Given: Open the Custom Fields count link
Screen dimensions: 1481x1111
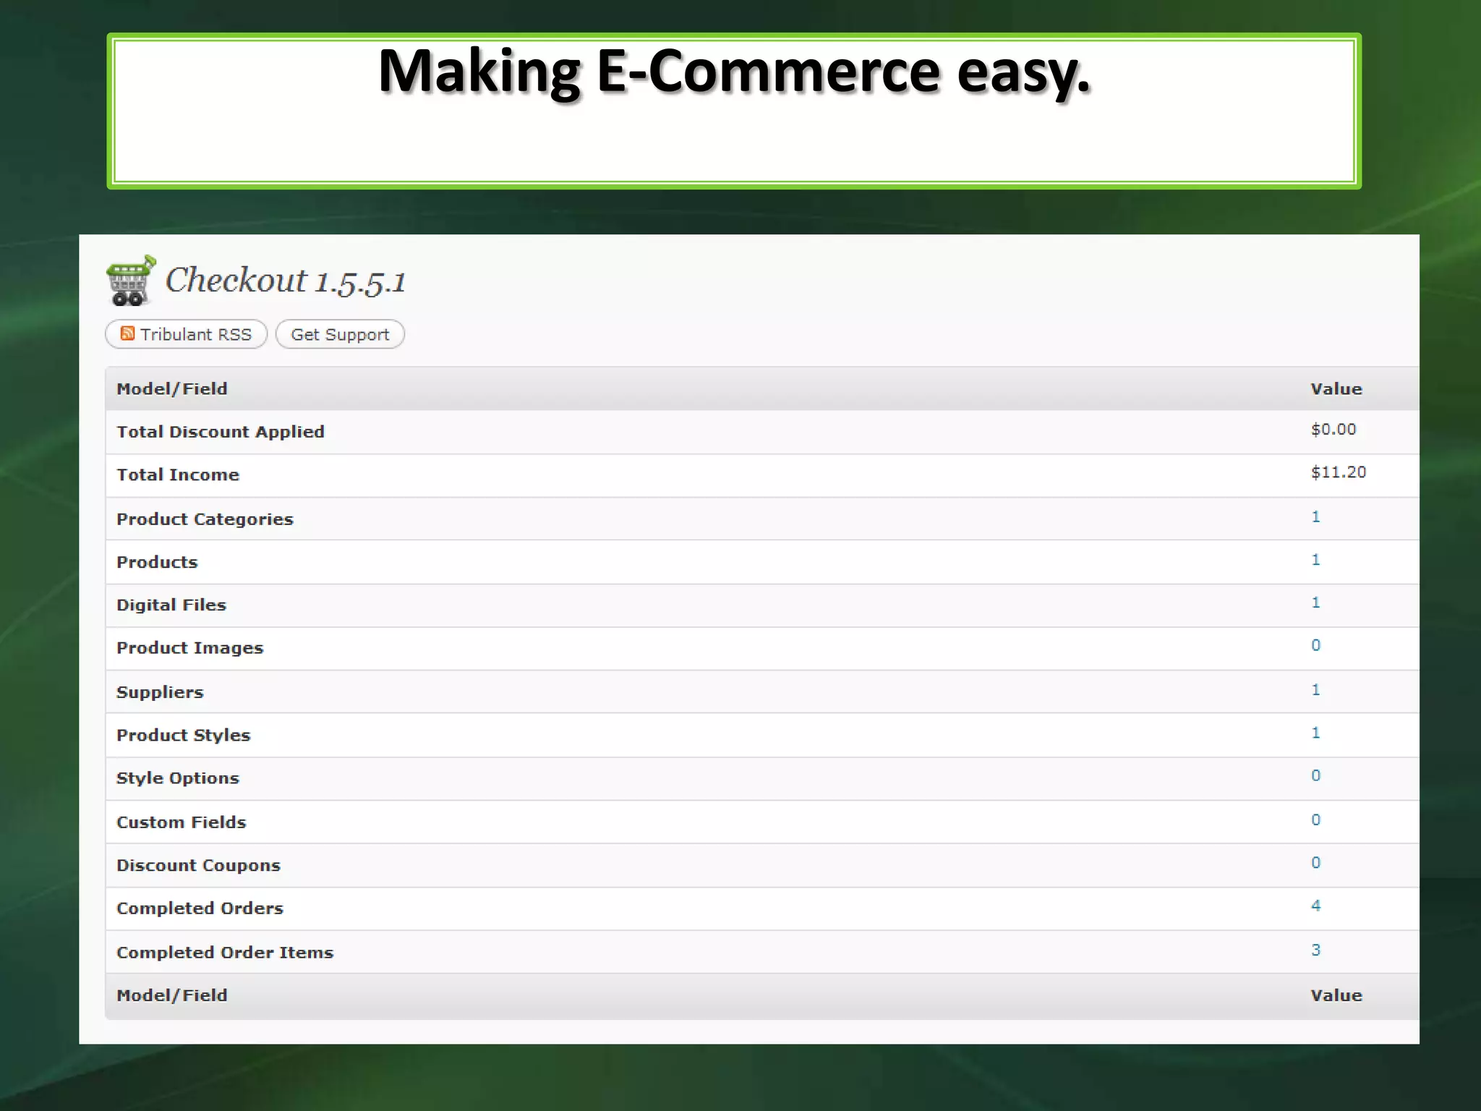Looking at the screenshot, I should point(1315,820).
